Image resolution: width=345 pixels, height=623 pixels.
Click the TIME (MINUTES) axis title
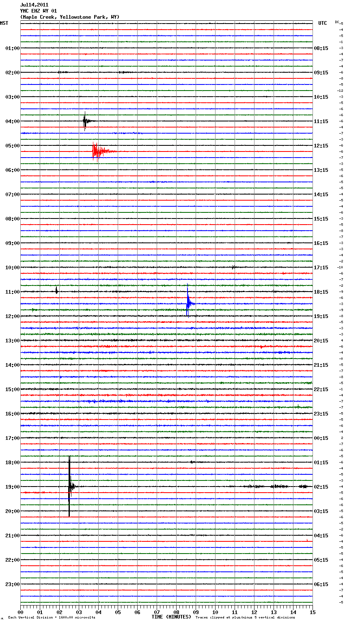tap(171, 617)
